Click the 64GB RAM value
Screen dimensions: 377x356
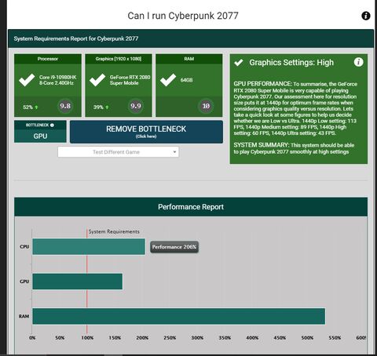coord(186,80)
